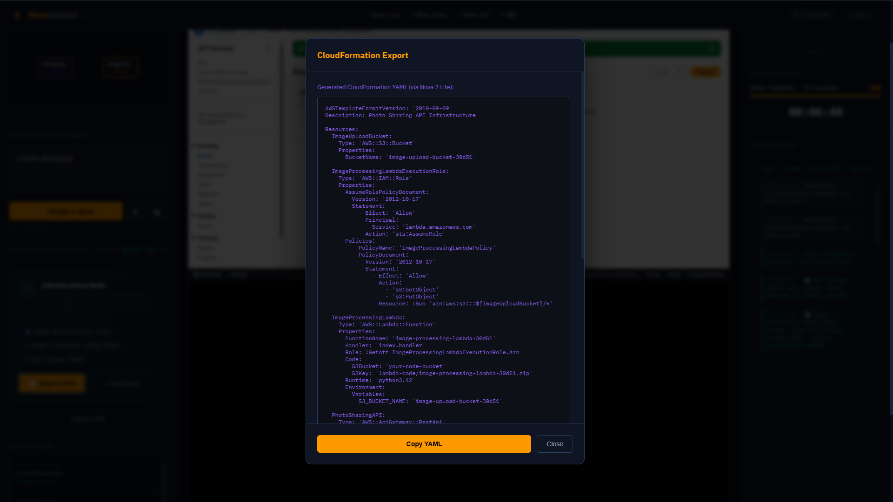
Task: Collapse the Deploy section in API Gateway sidebar
Action: point(194,216)
